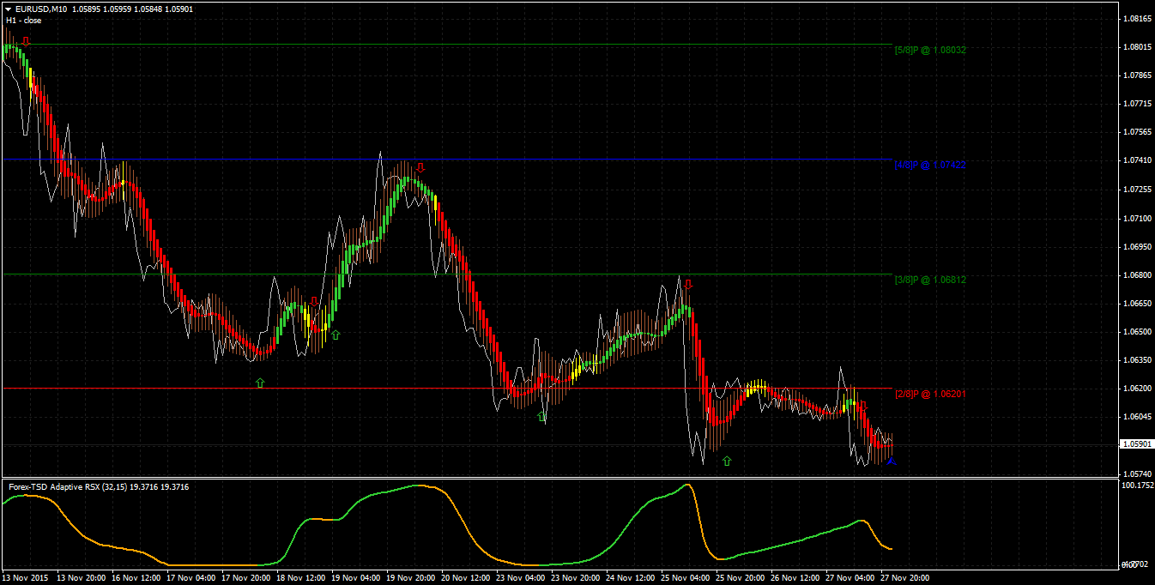Viewport: 1155px width, 585px height.
Task: Click the '27 Nov 04:00' time axis label
Action: point(849,578)
